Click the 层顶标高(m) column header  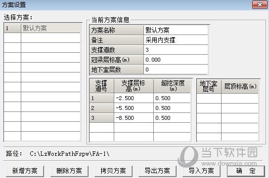point(240,86)
